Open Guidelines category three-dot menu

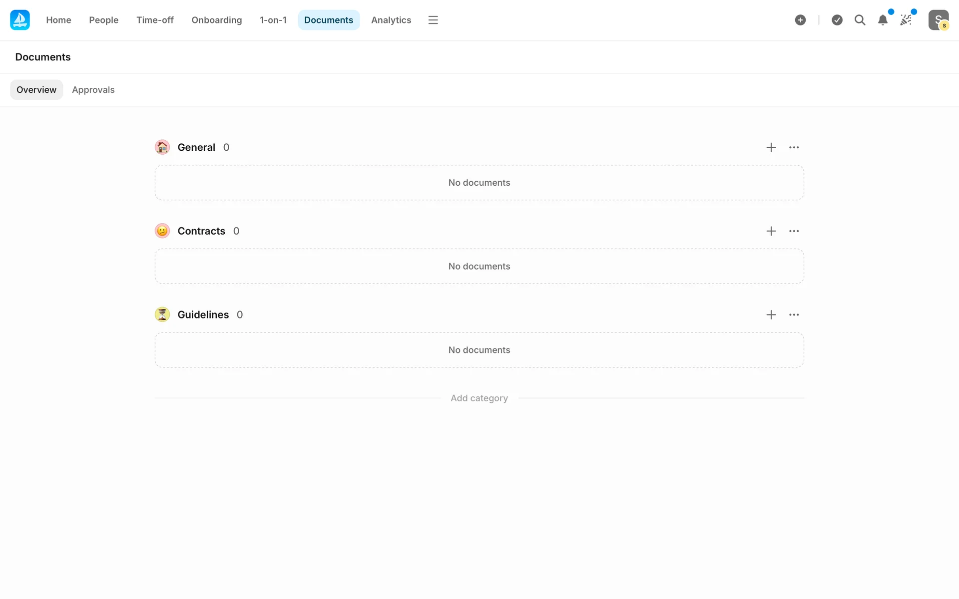point(794,314)
